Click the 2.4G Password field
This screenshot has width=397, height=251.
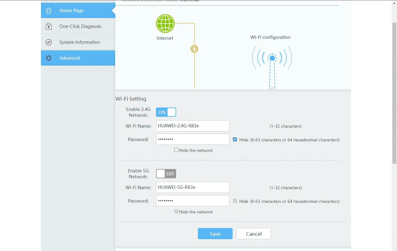[x=193, y=139]
